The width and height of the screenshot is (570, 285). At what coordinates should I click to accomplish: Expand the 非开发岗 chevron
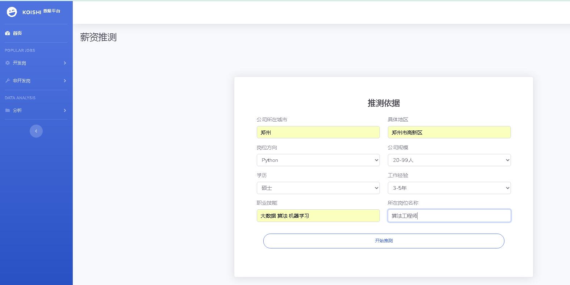[65, 80]
